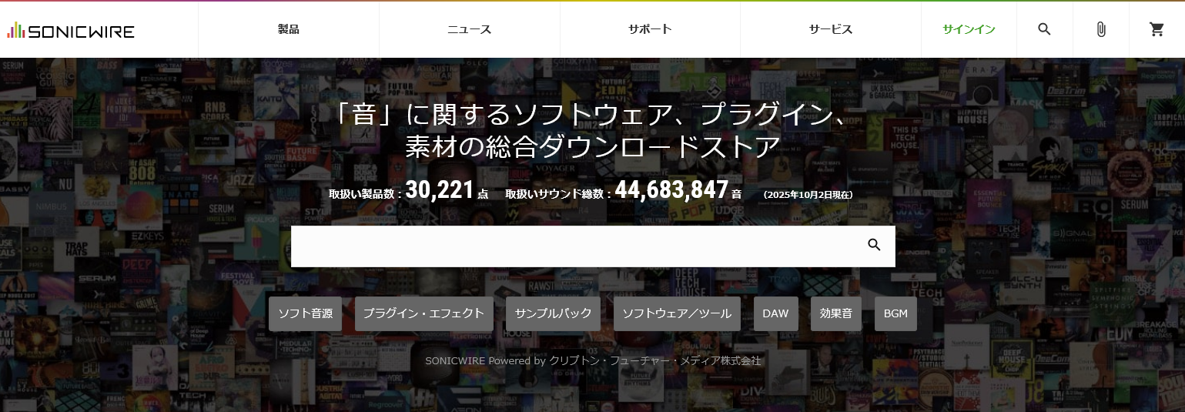Click the 効果音 category button
The image size is (1185, 412).
(x=835, y=313)
